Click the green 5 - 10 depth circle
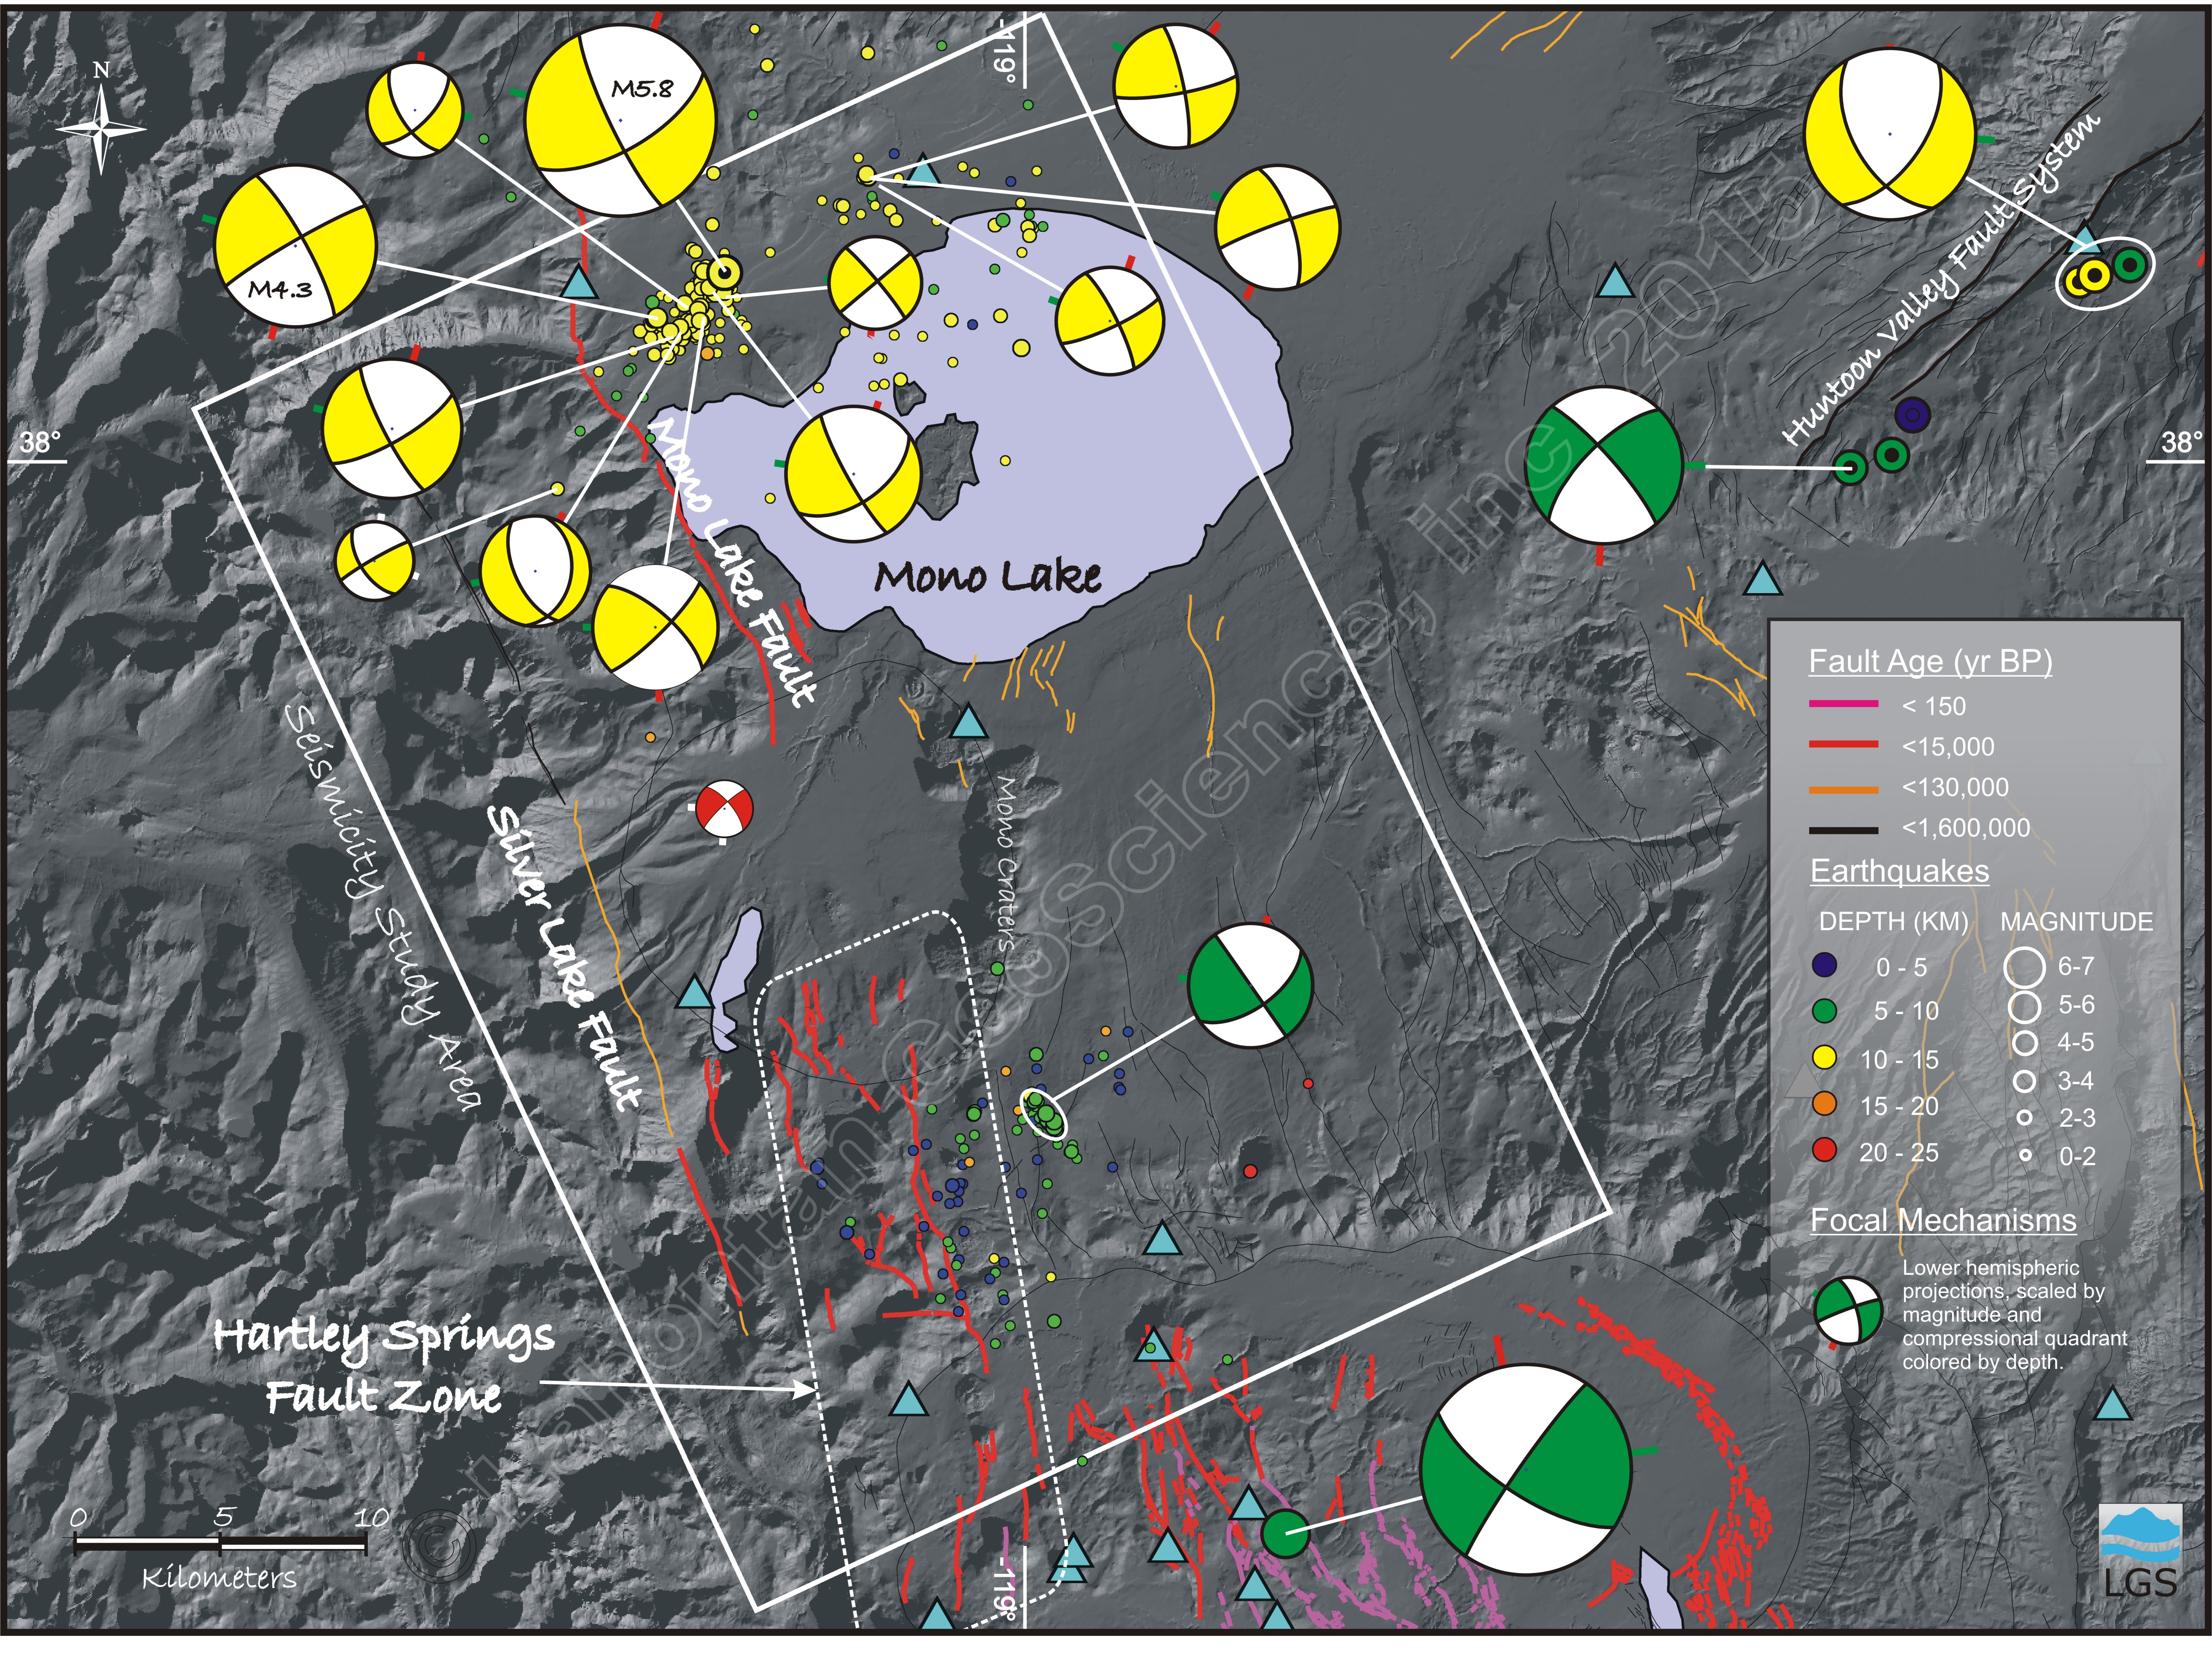The height and width of the screenshot is (1665, 2212). [1825, 1012]
